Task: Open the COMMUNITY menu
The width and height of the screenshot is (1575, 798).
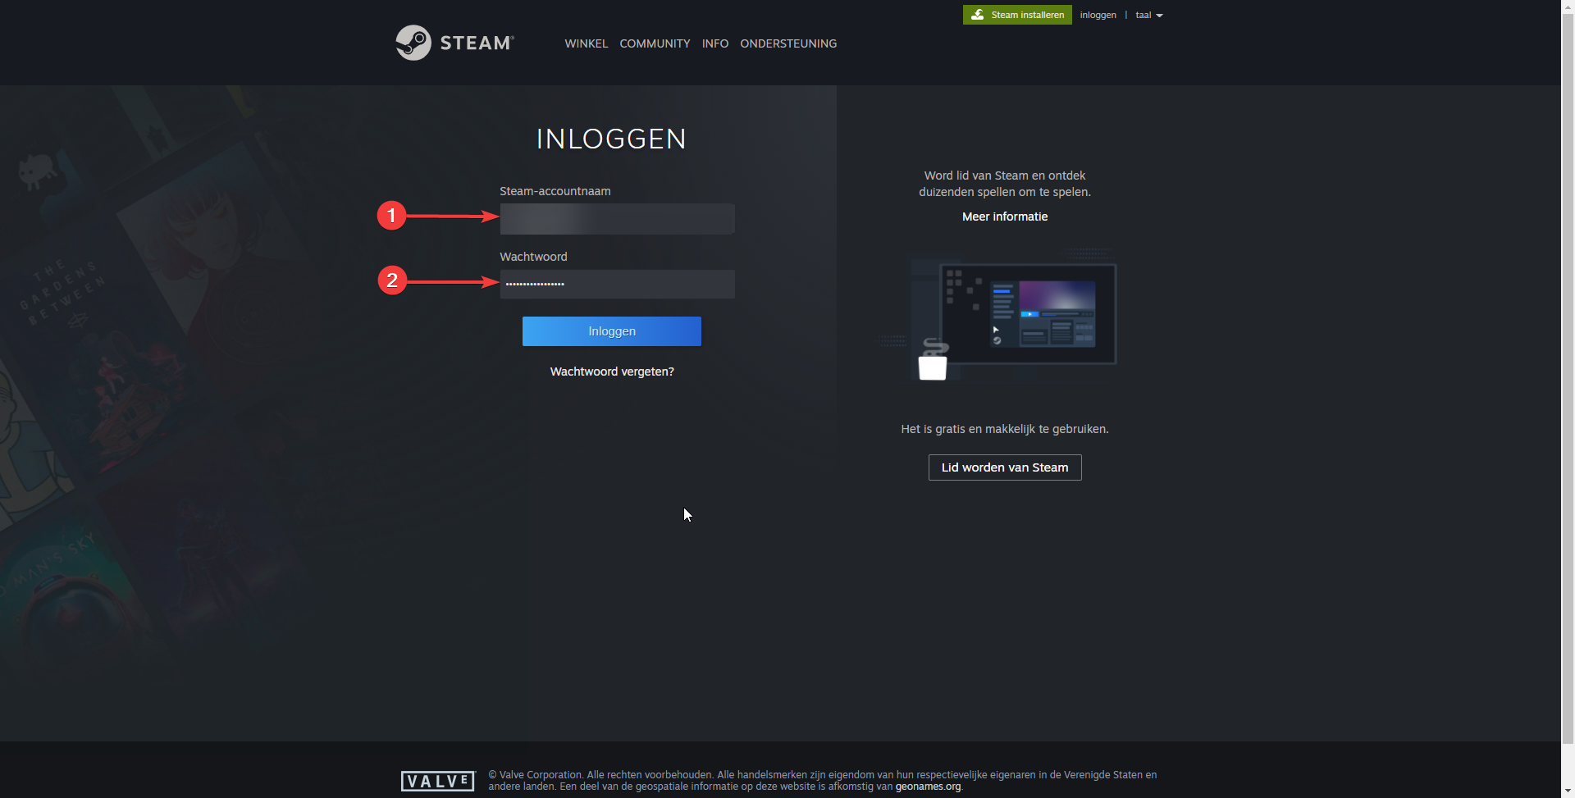Action: (x=655, y=43)
